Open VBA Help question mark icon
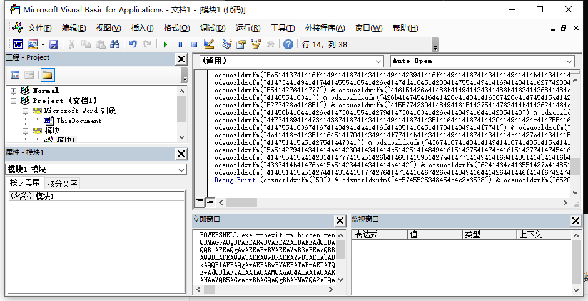 coord(288,44)
